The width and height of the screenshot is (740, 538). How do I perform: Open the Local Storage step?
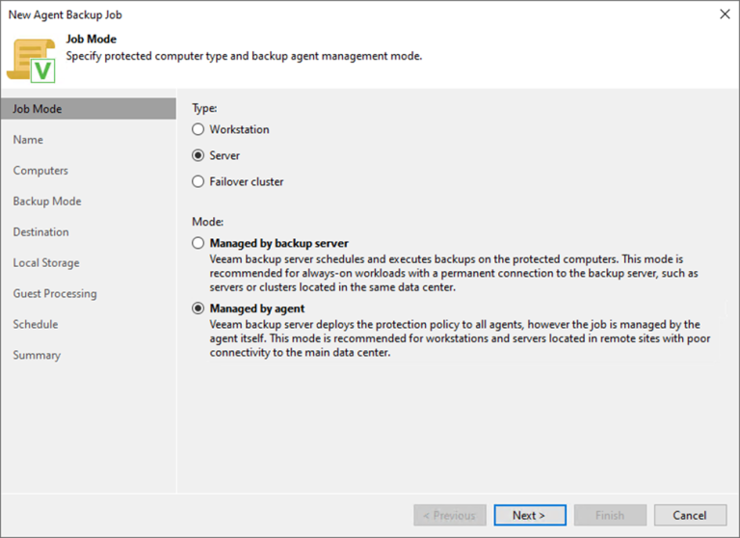[x=46, y=262]
